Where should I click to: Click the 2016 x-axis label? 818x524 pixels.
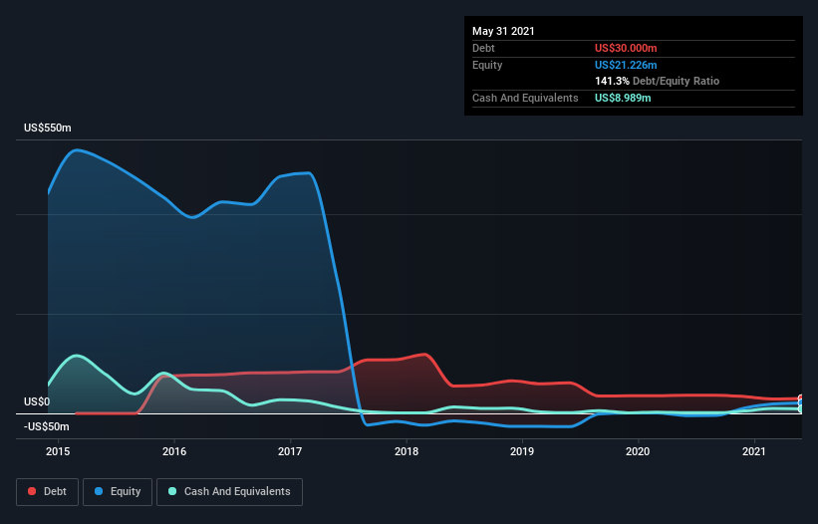coord(174,451)
